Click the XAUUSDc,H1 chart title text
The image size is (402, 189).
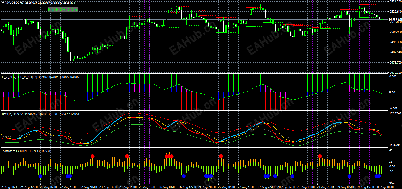15,2
